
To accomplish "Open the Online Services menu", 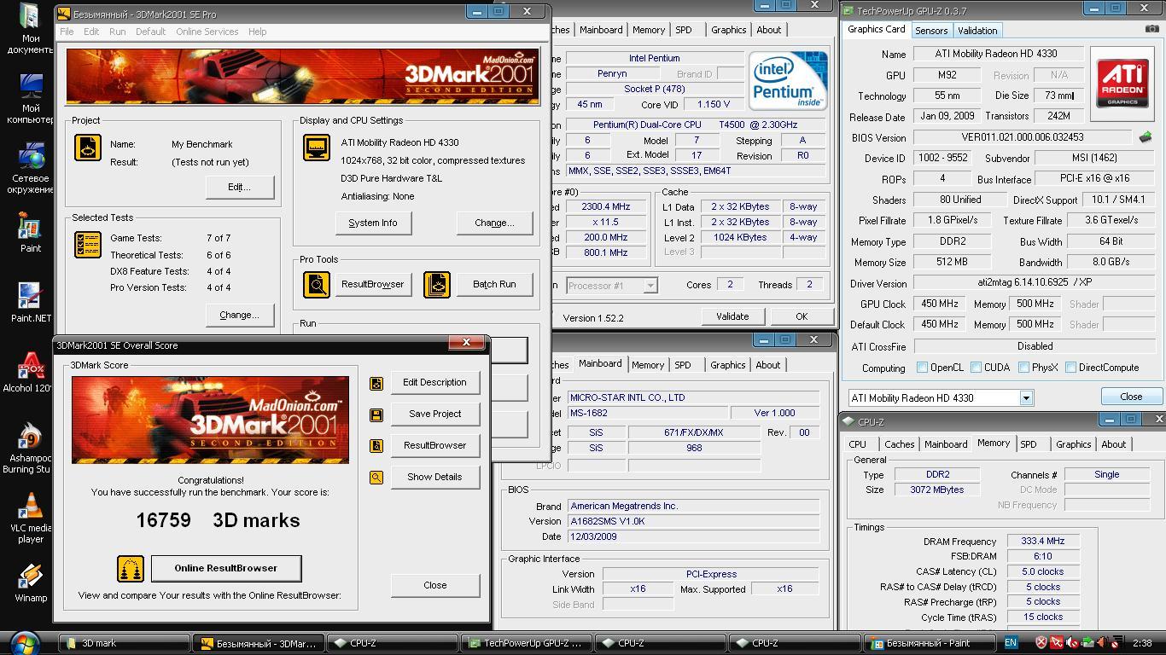I will tap(207, 32).
